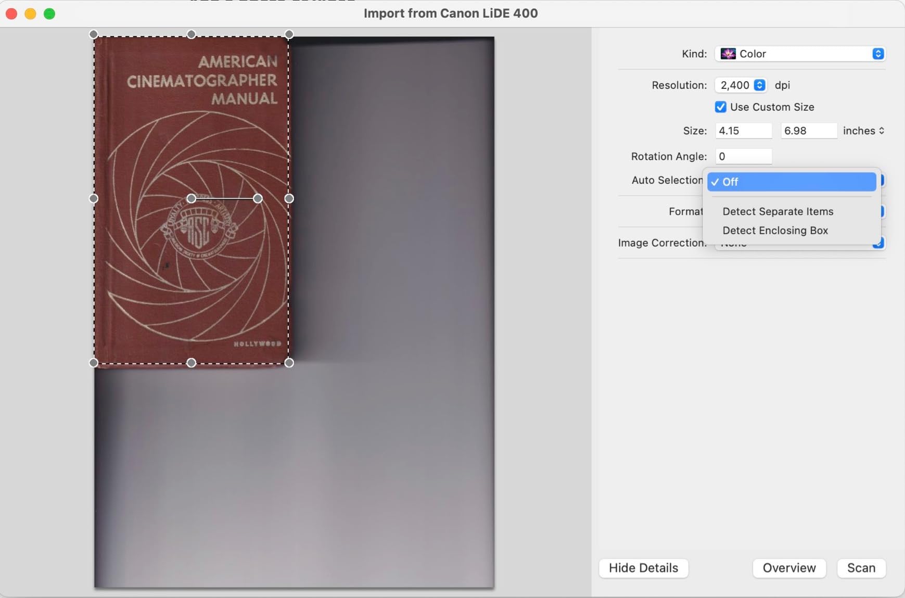The width and height of the screenshot is (905, 598).
Task: Click the width size field showing 4.15
Action: (743, 131)
